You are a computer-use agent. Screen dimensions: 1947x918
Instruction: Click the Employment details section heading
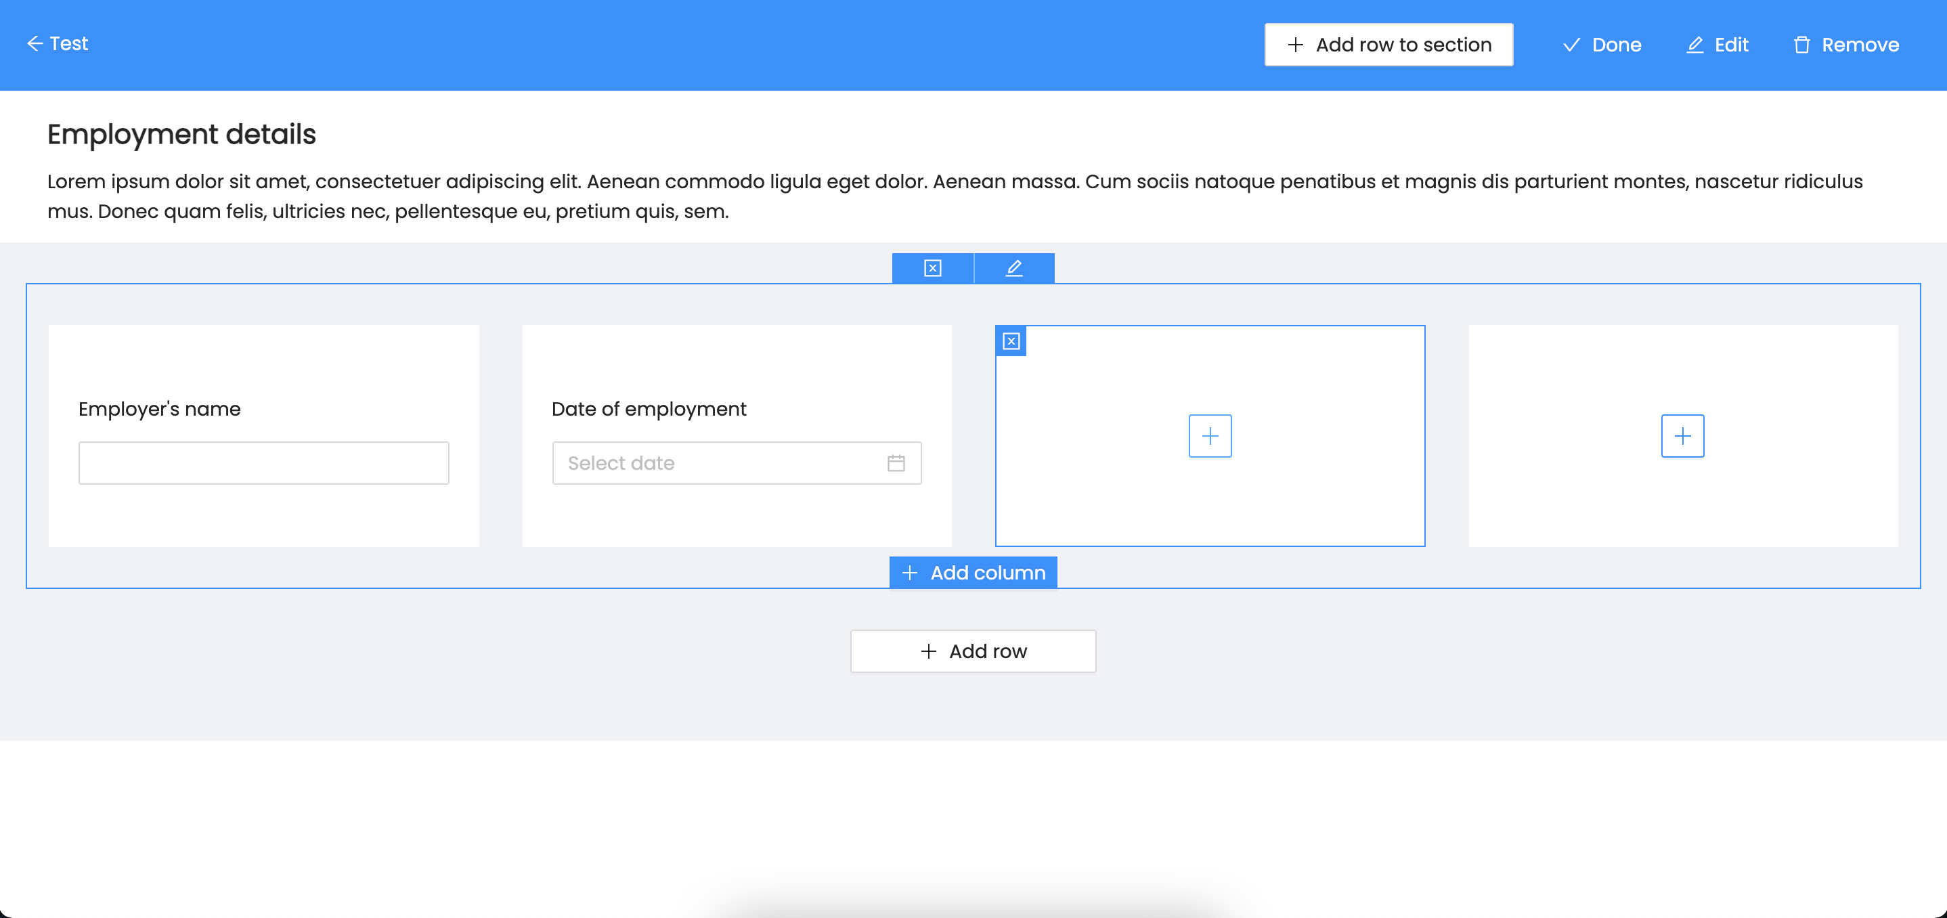(x=181, y=135)
